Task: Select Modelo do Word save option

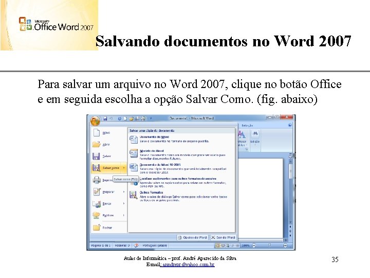Action: [x=181, y=155]
